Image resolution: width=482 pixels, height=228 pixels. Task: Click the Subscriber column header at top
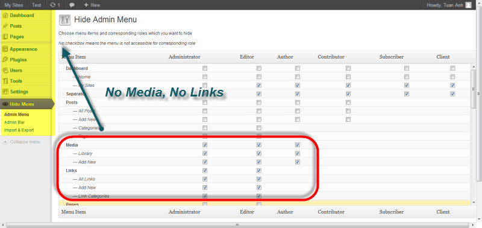tap(391, 57)
